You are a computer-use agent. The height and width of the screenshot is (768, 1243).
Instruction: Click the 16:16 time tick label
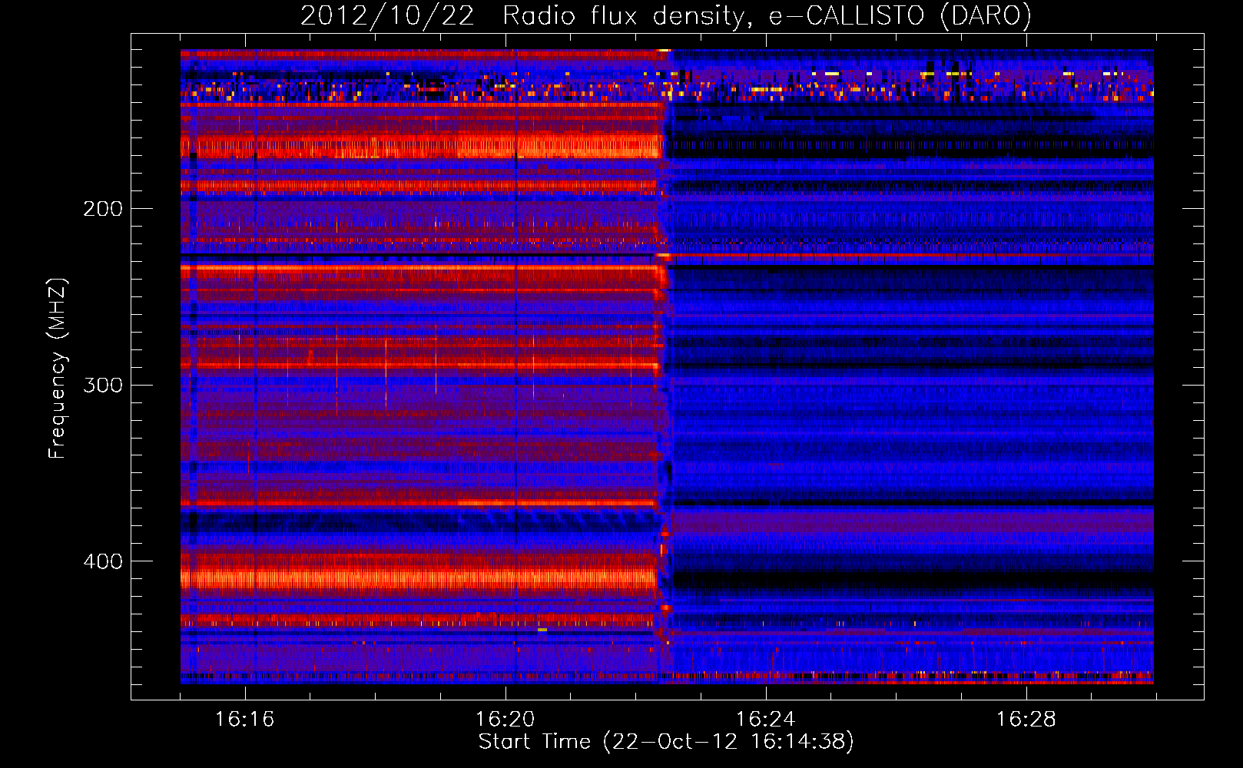click(x=244, y=720)
